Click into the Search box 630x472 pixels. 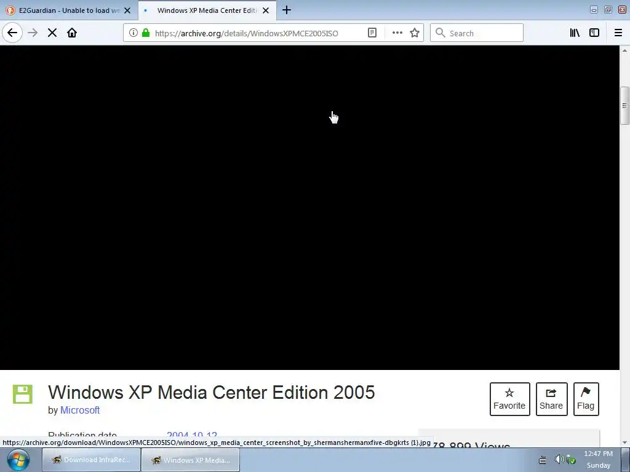pyautogui.click(x=477, y=33)
